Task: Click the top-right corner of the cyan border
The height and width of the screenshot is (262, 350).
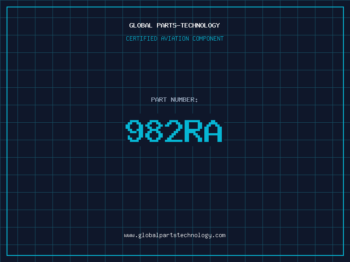Action: 343,7
